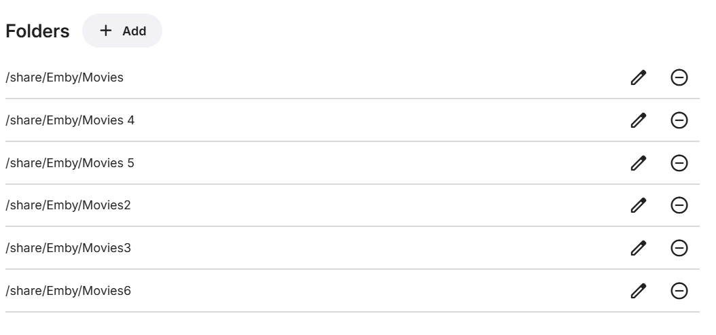This screenshot has height=335, width=716.
Task: Edit the /share/Emby/Movies 5 folder path
Action: [x=638, y=163]
